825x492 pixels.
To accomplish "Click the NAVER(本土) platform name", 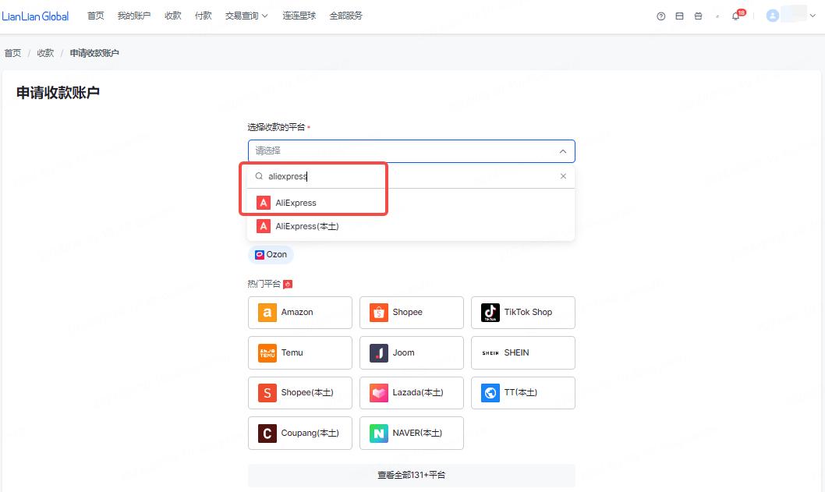I will 417,433.
